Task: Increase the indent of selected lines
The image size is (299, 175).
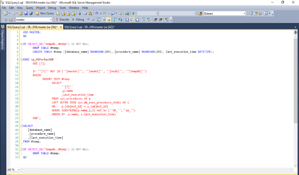Action: click(160, 19)
